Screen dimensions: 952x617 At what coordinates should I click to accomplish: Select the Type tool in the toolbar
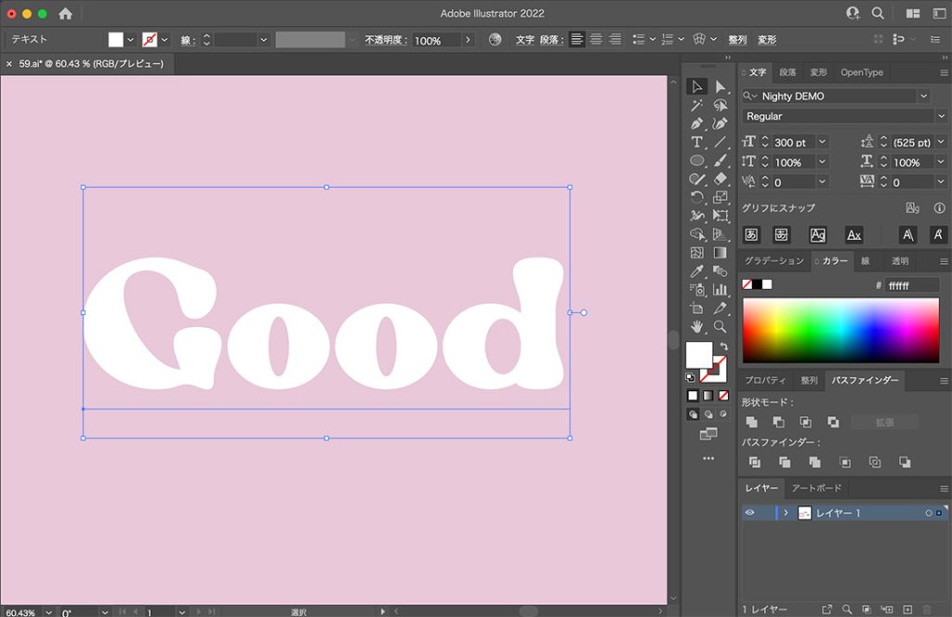click(696, 142)
